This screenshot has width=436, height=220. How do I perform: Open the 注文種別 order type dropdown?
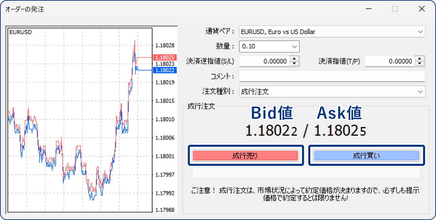coord(421,91)
